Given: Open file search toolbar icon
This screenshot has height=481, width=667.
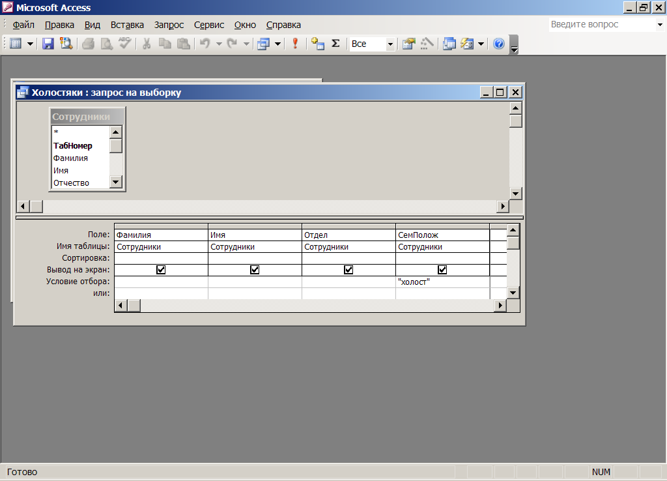Looking at the screenshot, I should pos(66,44).
